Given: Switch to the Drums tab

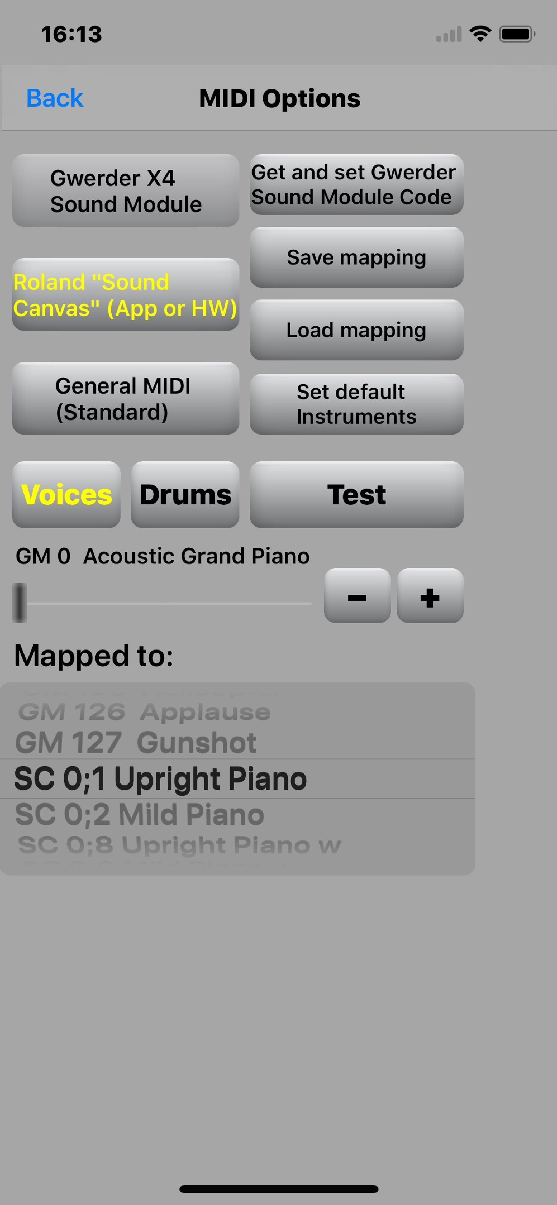Looking at the screenshot, I should coord(185,494).
